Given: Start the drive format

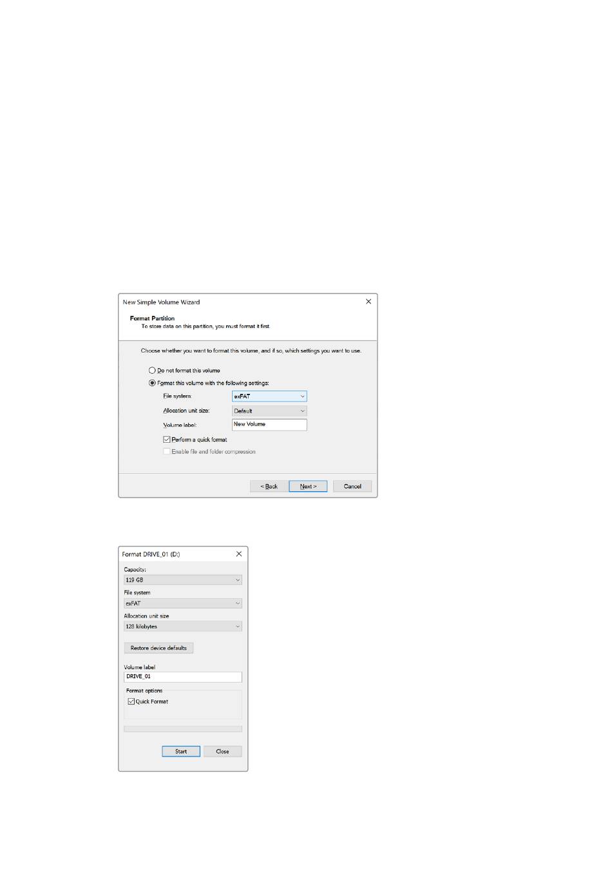Looking at the screenshot, I should point(181,752).
